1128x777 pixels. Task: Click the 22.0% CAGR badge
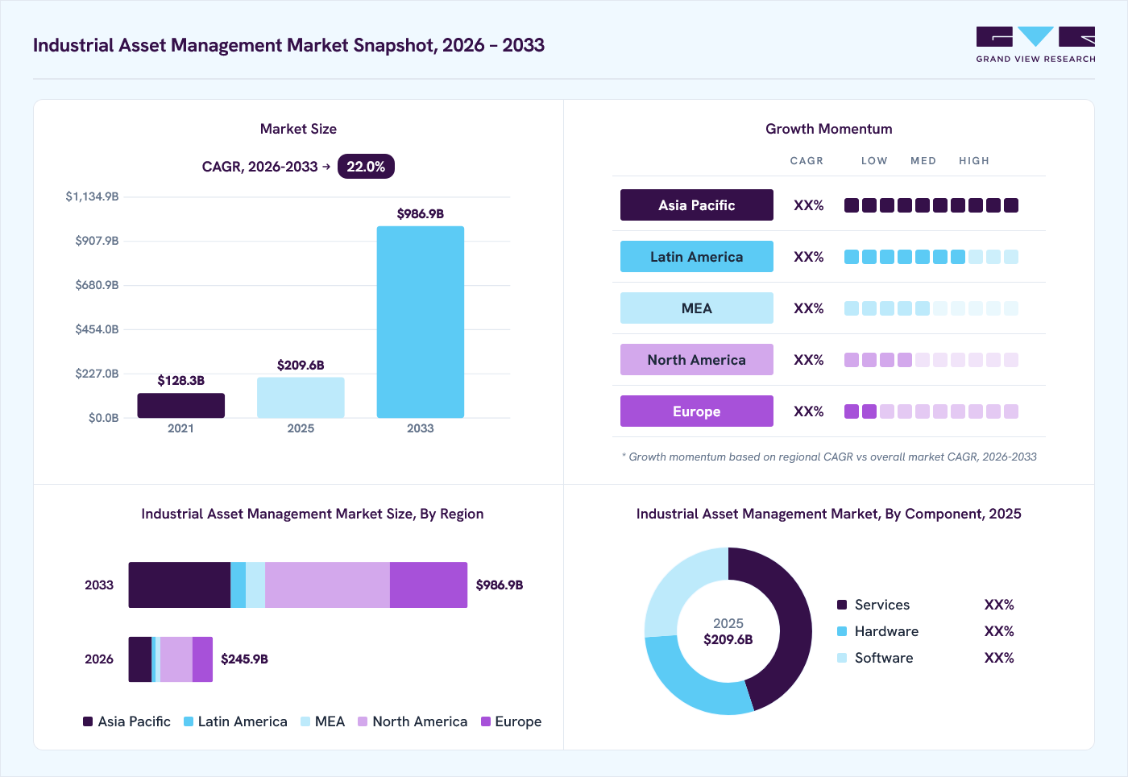[x=366, y=167]
